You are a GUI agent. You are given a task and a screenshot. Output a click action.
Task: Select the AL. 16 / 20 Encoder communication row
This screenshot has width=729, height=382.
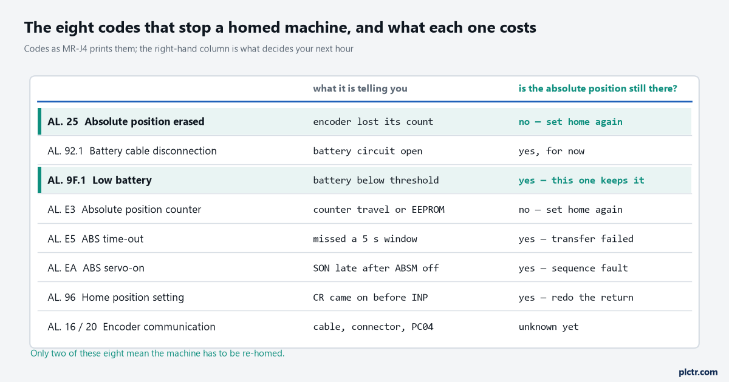click(x=364, y=326)
